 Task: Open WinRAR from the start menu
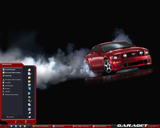[7, 91]
